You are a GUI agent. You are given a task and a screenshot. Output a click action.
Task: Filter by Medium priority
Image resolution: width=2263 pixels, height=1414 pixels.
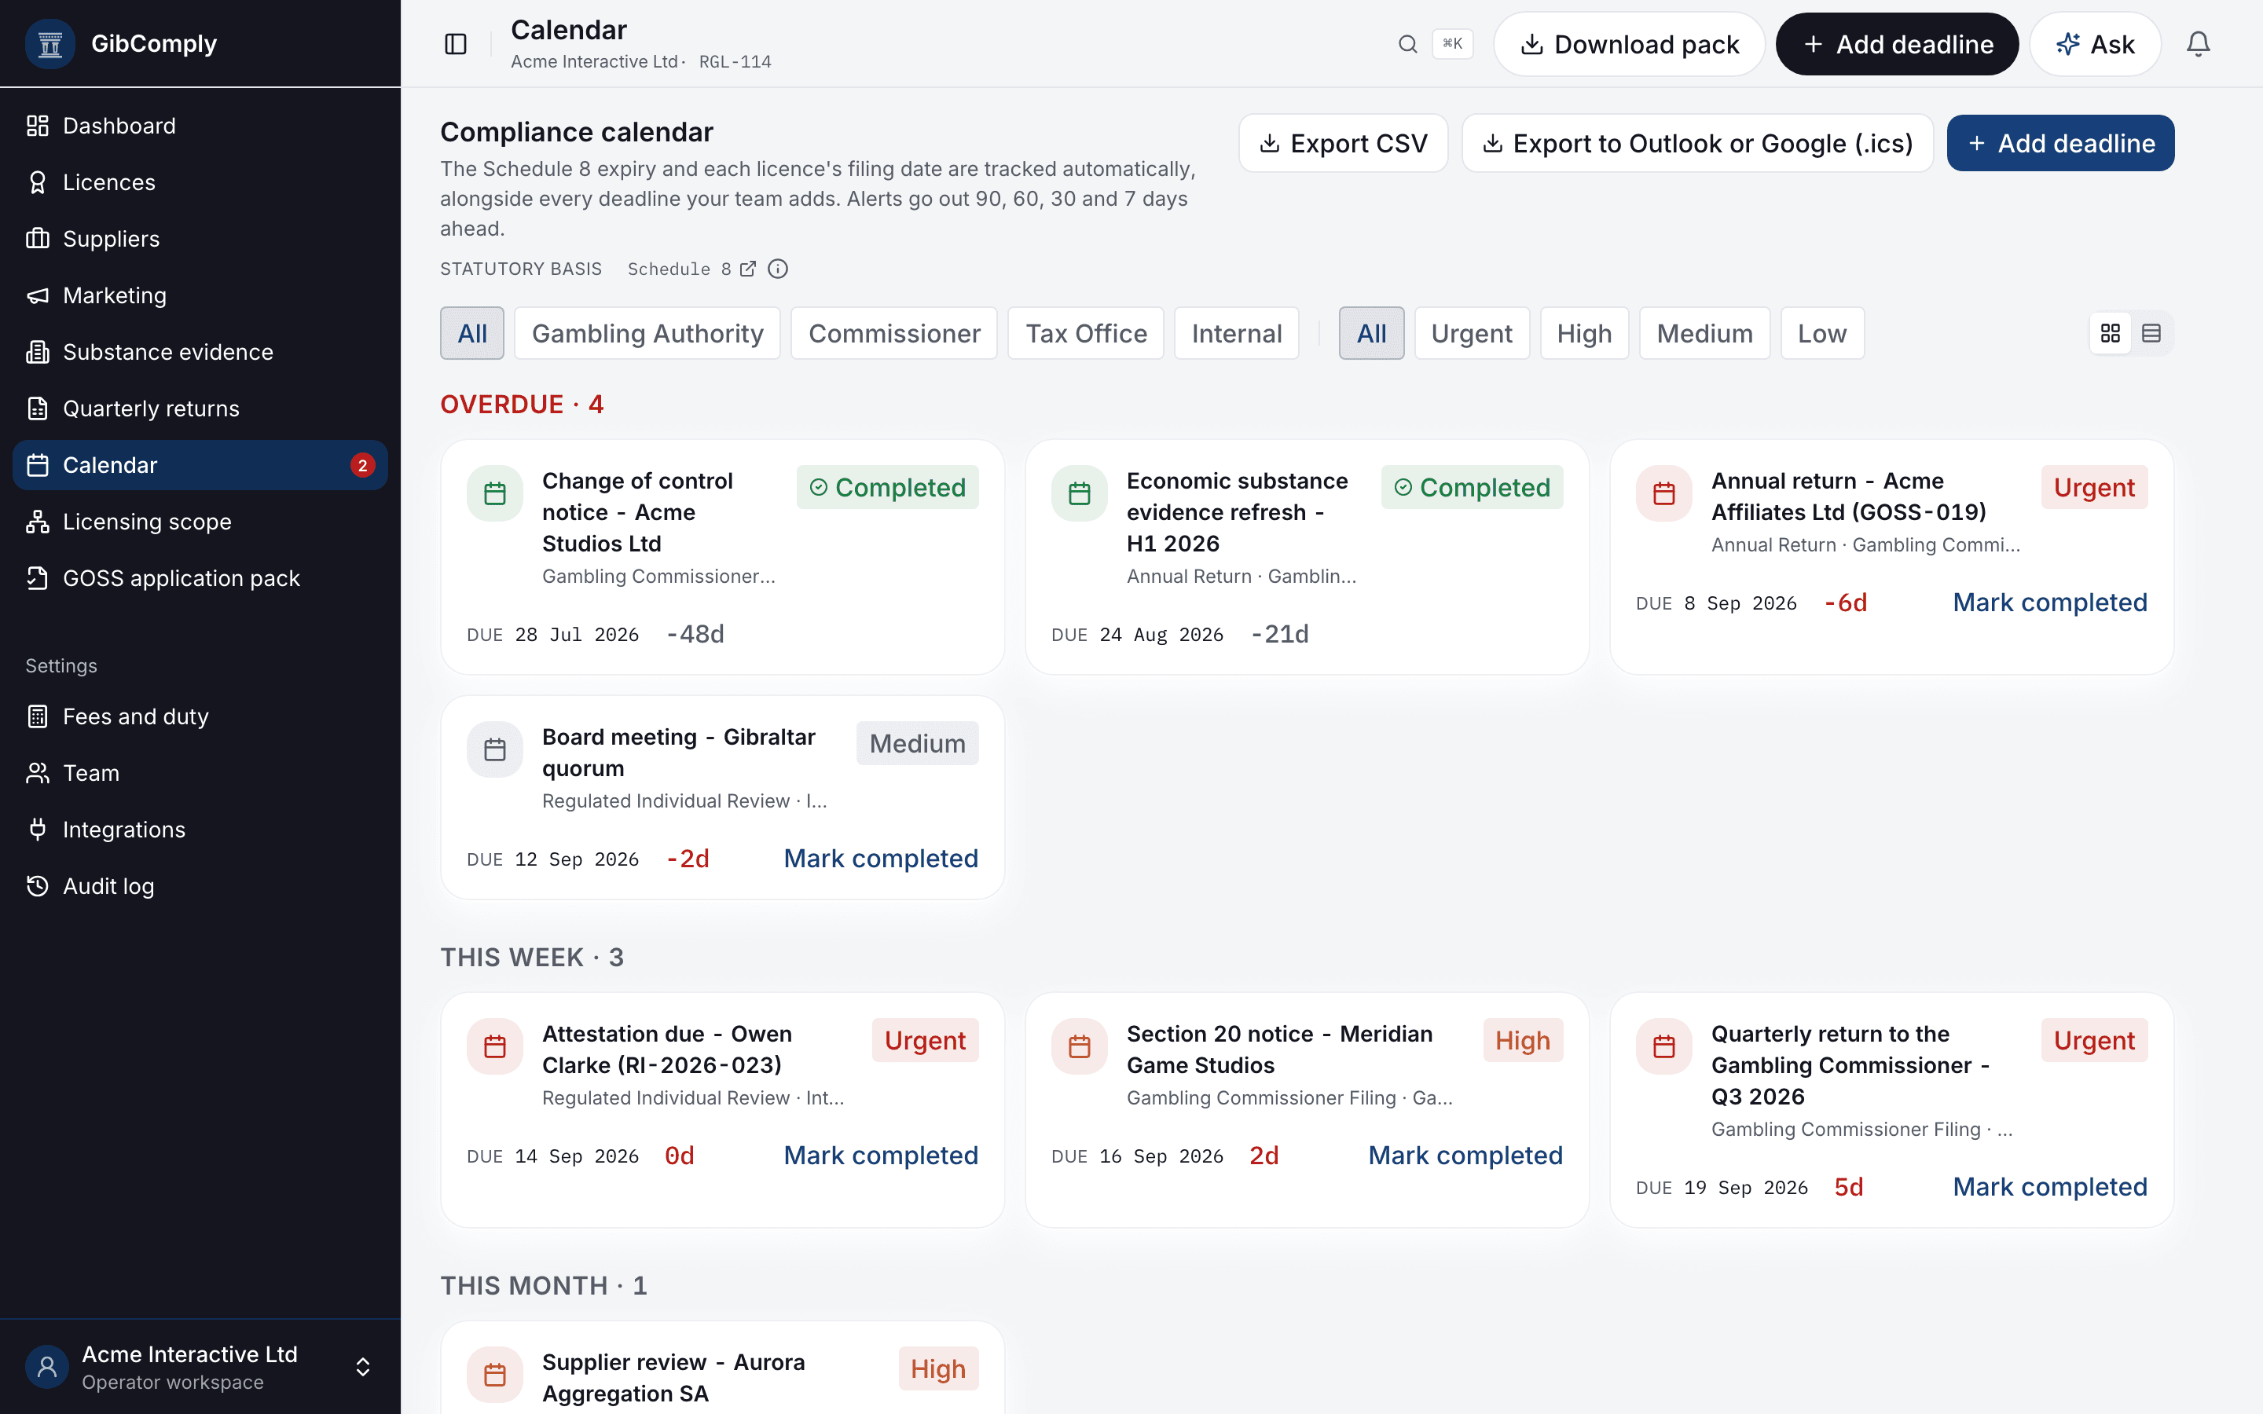point(1705,333)
